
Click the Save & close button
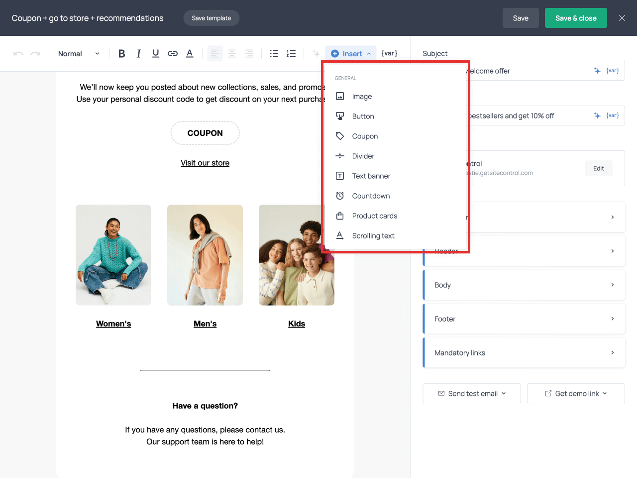576,18
